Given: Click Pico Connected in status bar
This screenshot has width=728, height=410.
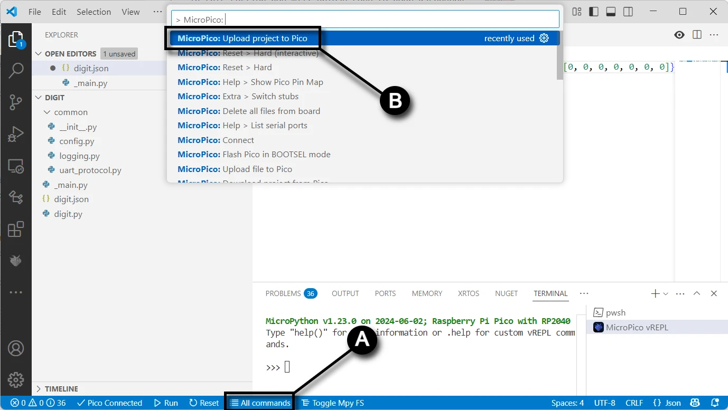Looking at the screenshot, I should (x=109, y=403).
